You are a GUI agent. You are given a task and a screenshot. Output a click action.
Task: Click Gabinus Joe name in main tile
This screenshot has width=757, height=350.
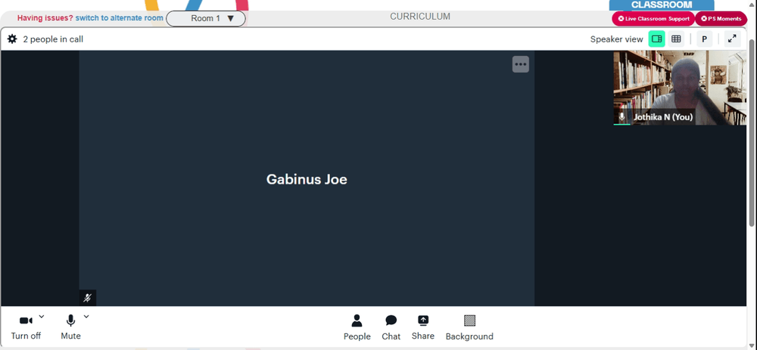(x=307, y=179)
